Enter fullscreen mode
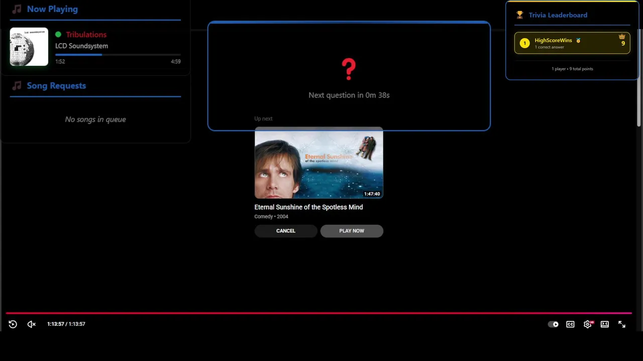This screenshot has height=361, width=643. point(622,324)
